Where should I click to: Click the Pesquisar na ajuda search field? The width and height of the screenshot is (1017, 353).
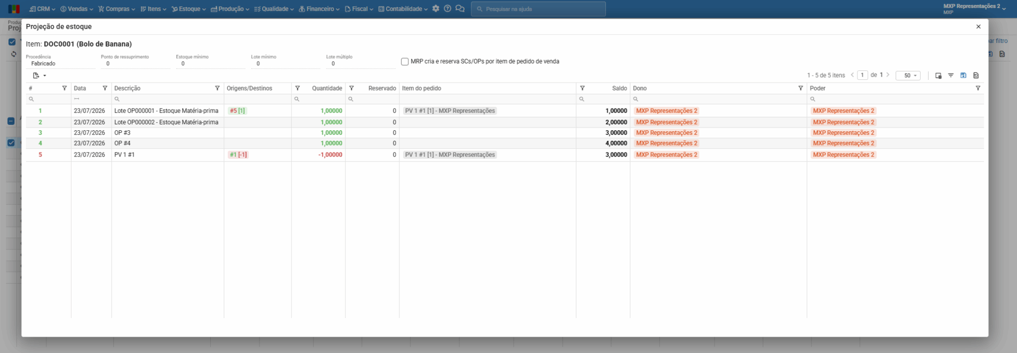pos(538,9)
